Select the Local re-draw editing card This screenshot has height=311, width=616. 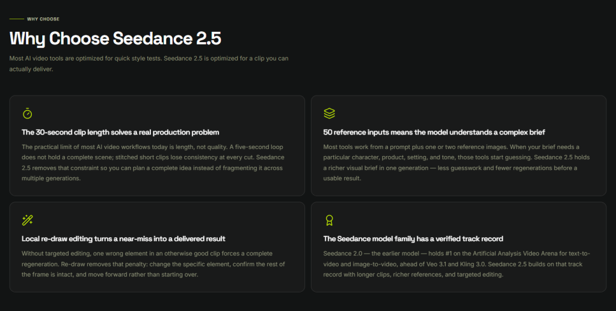click(157, 247)
